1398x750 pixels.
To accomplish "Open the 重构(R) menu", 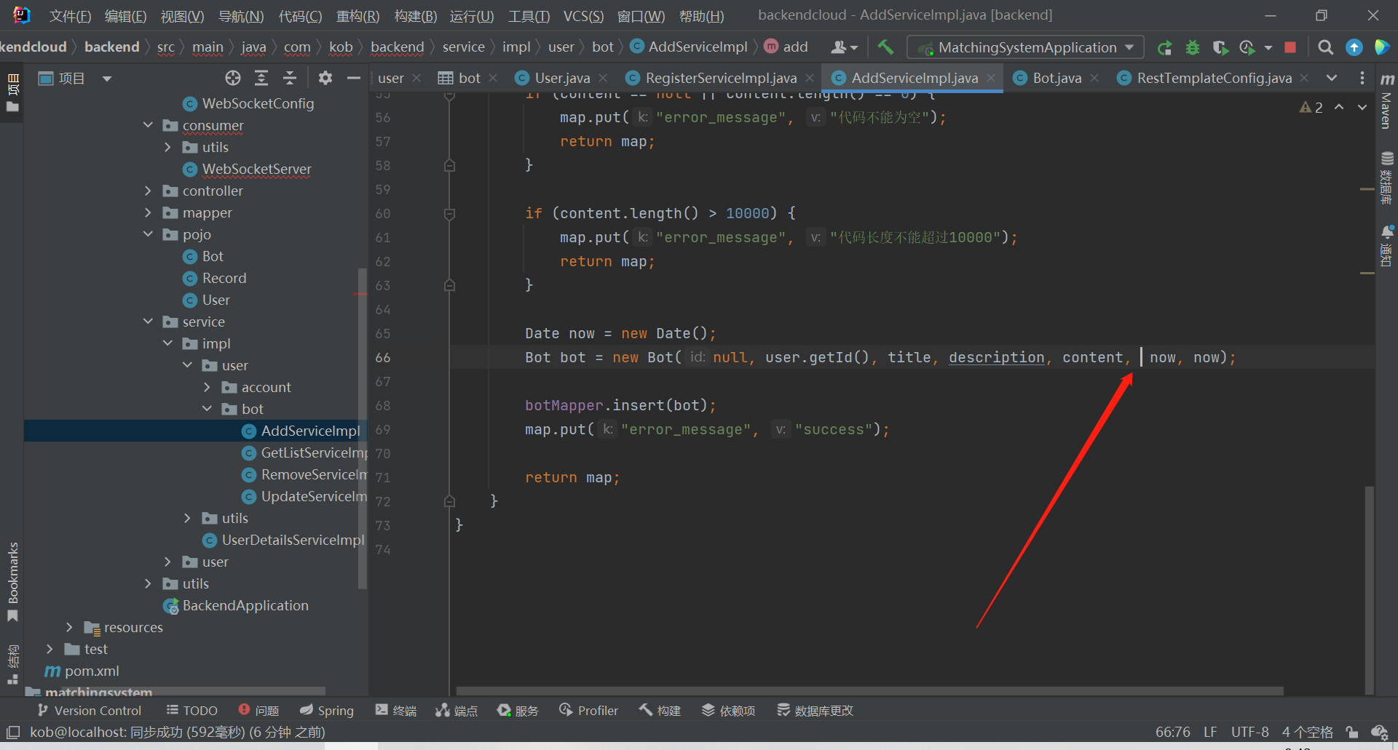I will 358,16.
